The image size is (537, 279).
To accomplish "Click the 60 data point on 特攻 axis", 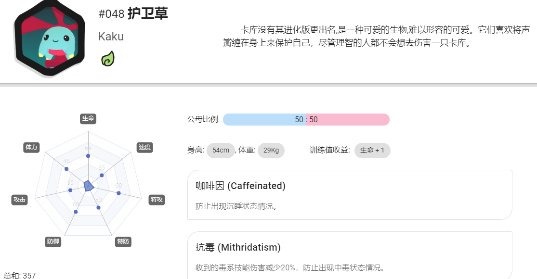I will pyautogui.click(x=118, y=193).
